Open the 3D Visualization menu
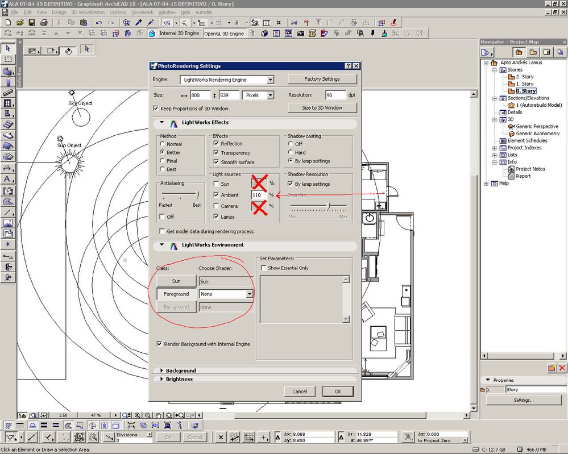 pos(88,13)
